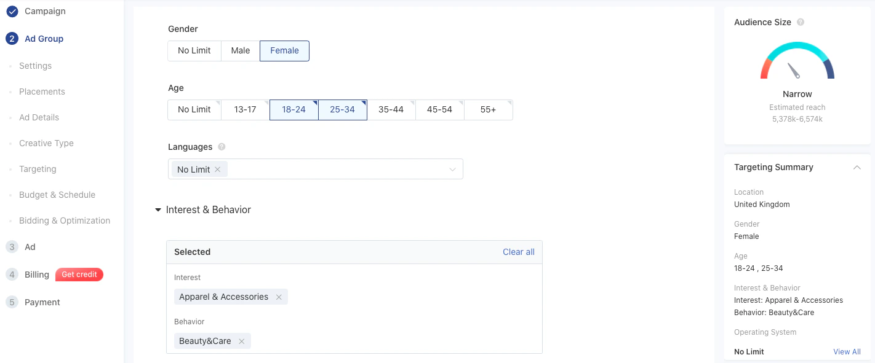The height and width of the screenshot is (363, 875).
Task: Click the Clear all link
Action: coord(519,252)
